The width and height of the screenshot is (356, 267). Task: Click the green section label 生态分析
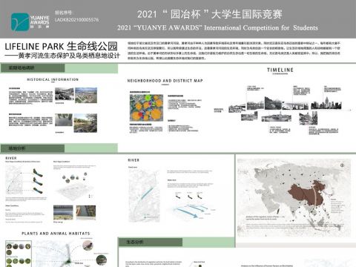click(x=135, y=242)
